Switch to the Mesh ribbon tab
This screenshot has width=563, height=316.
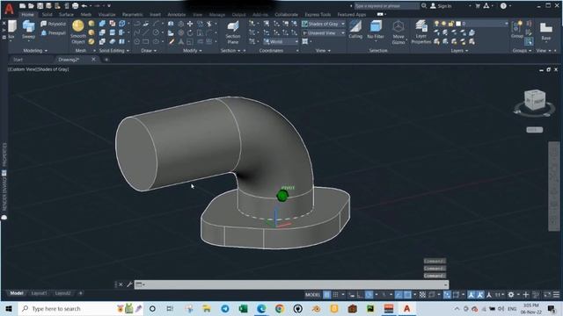point(86,15)
